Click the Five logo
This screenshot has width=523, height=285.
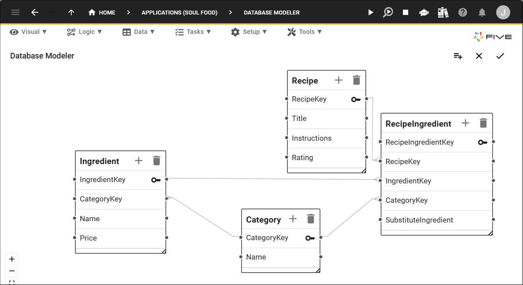coord(492,37)
